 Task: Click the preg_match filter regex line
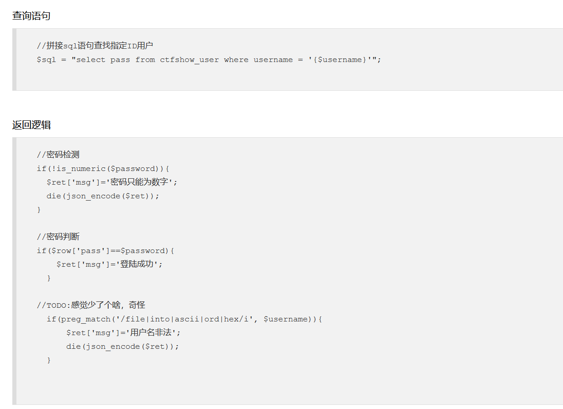(x=184, y=319)
